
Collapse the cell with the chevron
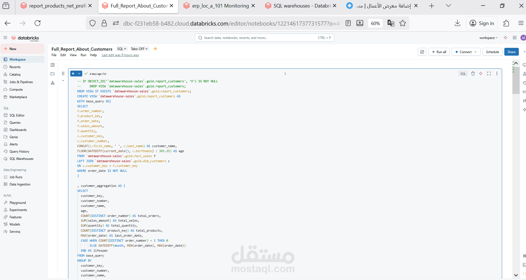pos(63,81)
